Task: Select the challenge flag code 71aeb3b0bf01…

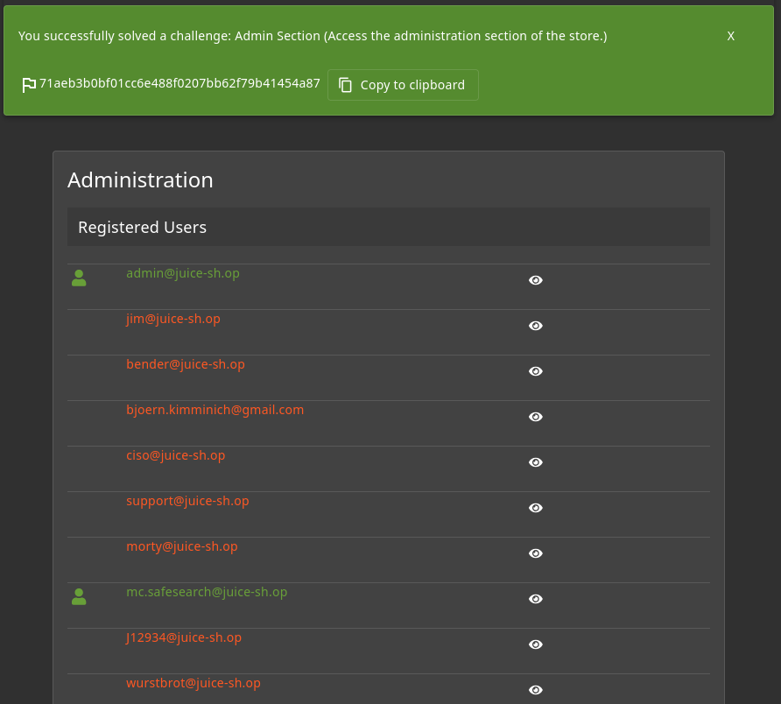Action: point(179,83)
